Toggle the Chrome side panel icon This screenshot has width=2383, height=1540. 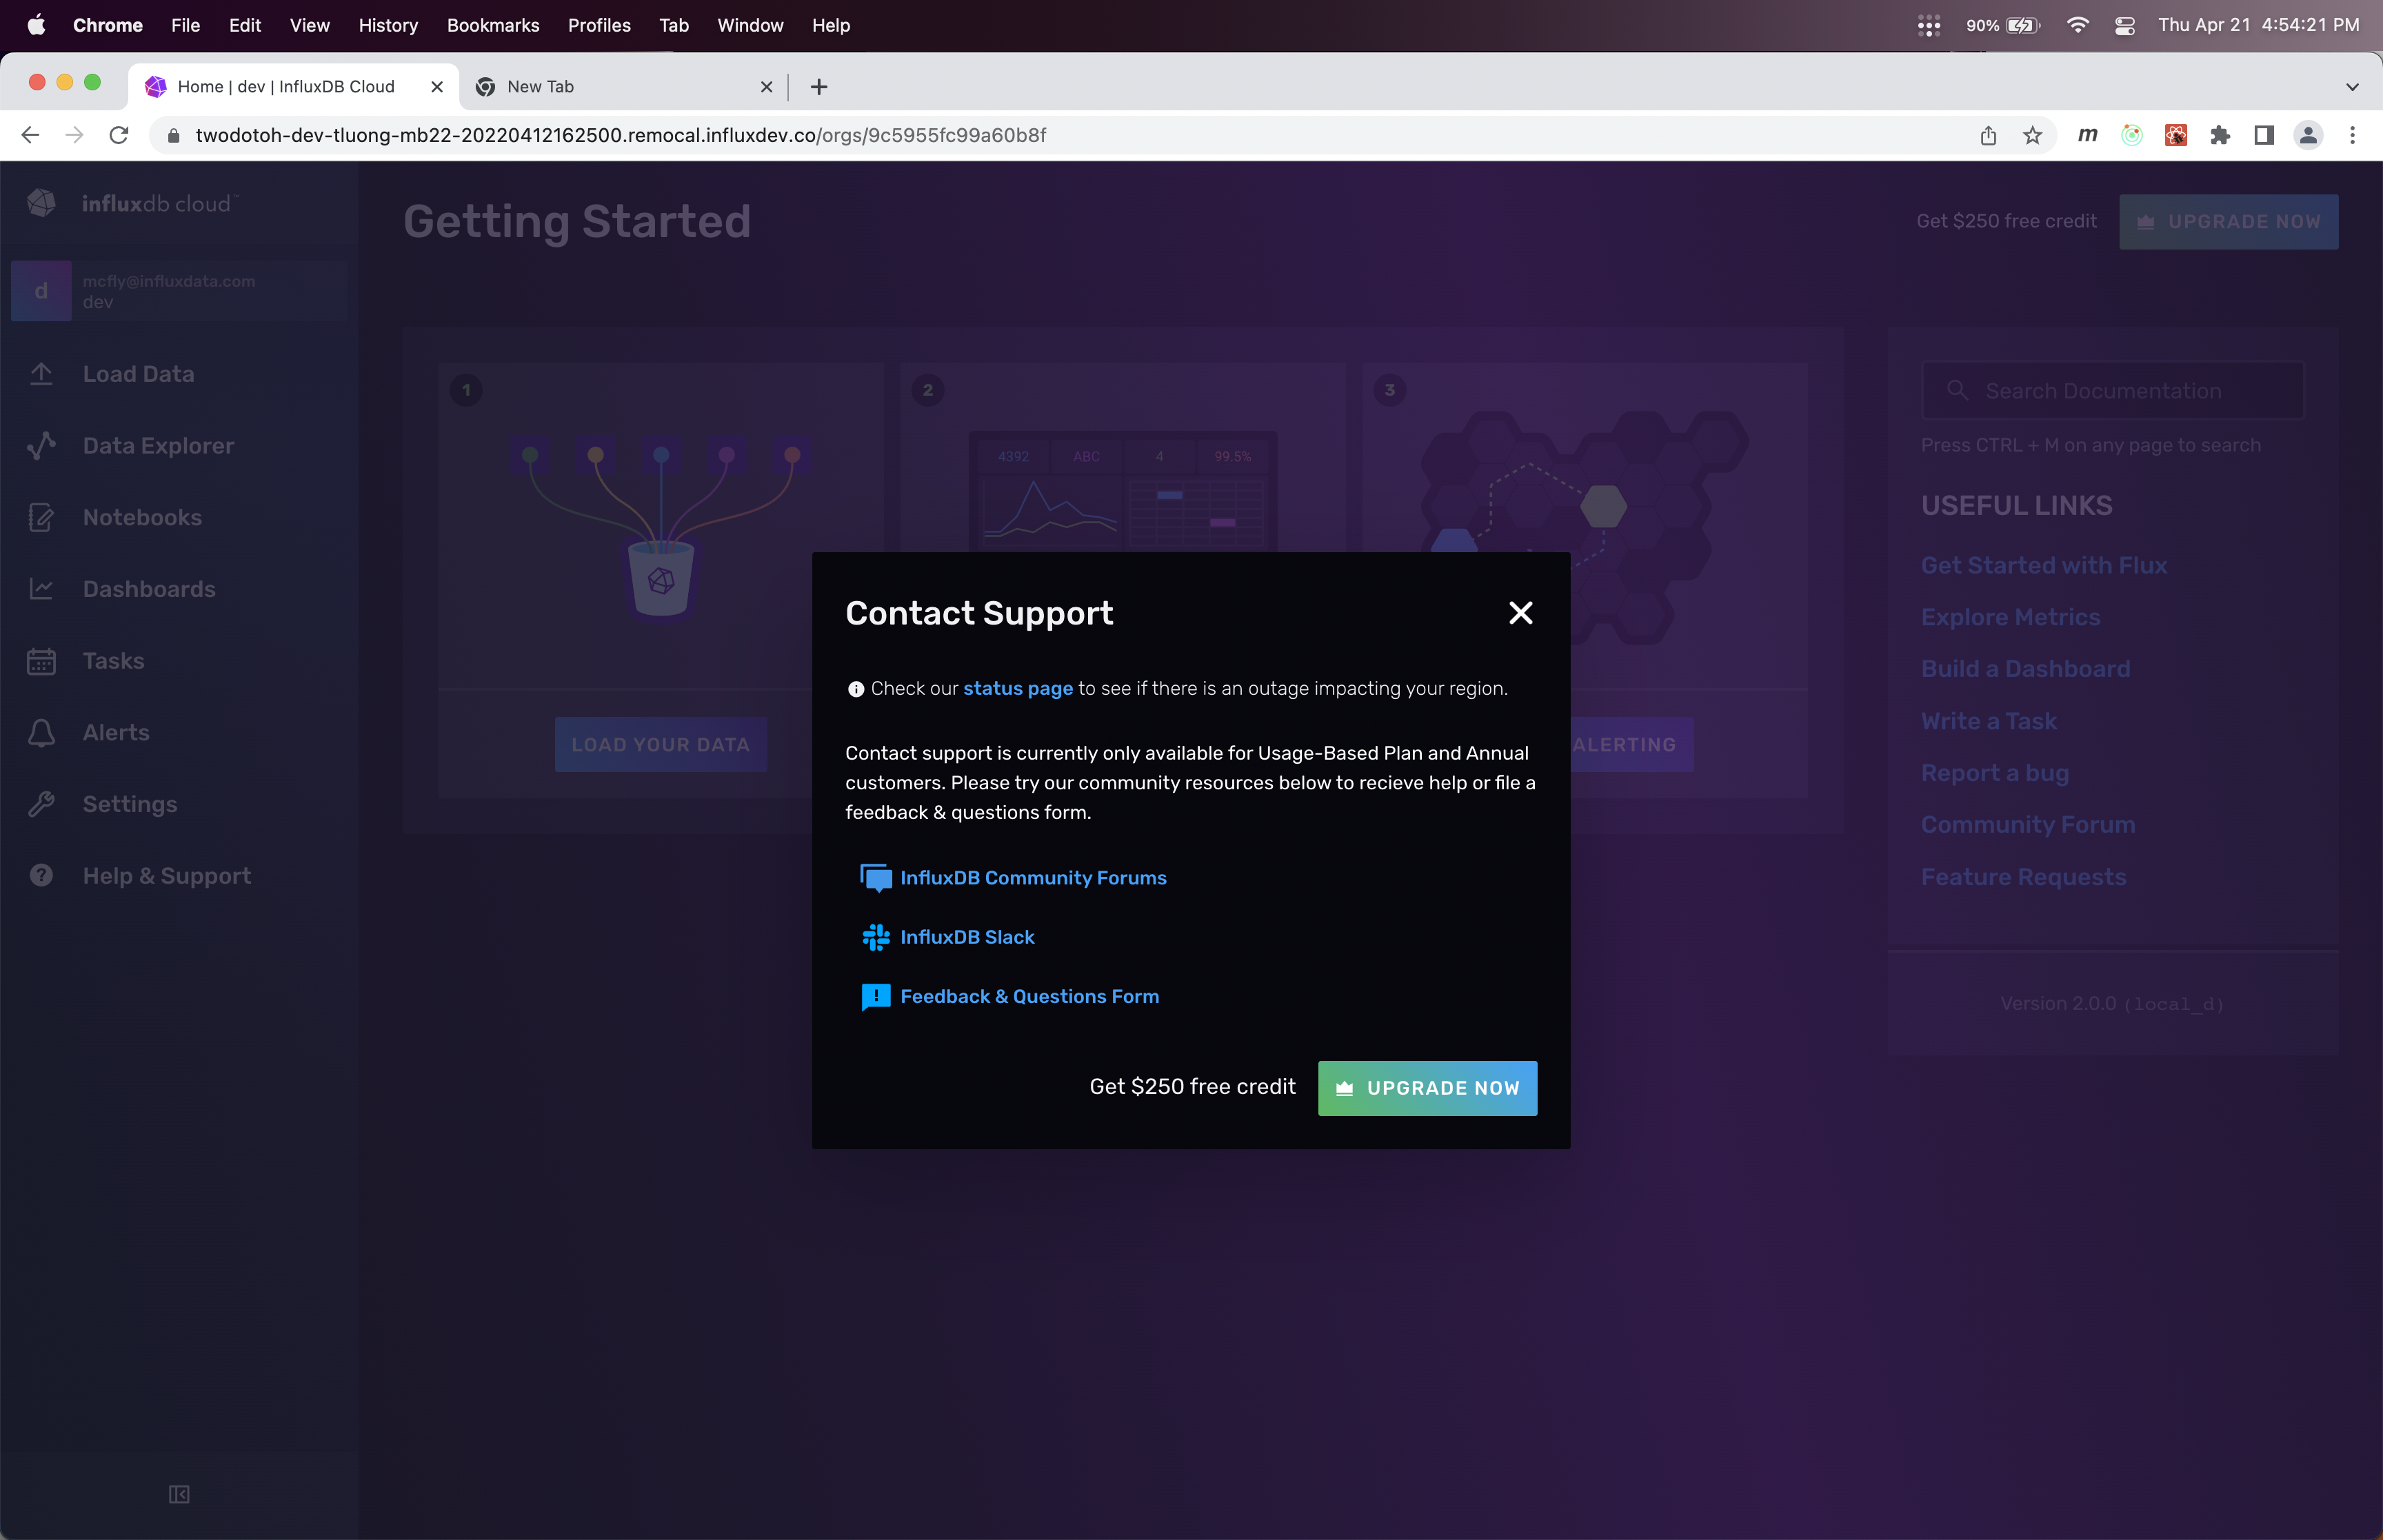[x=2264, y=136]
